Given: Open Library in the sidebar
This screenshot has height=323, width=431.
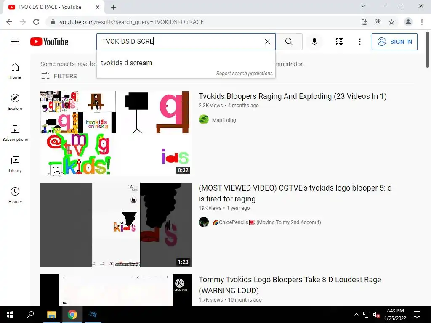Looking at the screenshot, I should pyautogui.click(x=15, y=164).
